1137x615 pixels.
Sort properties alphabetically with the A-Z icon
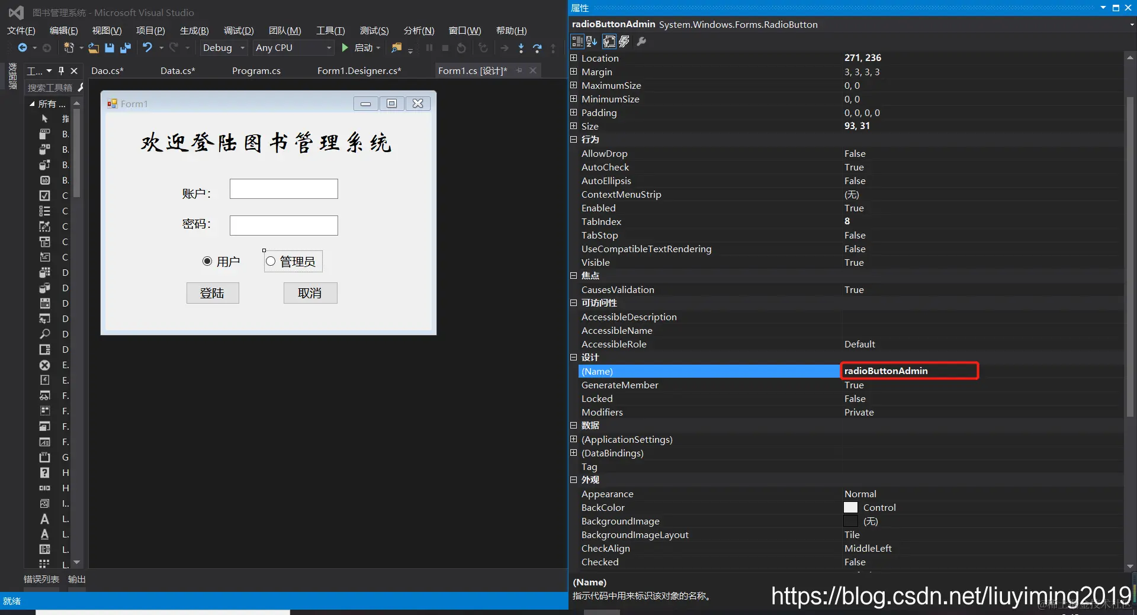pyautogui.click(x=592, y=41)
